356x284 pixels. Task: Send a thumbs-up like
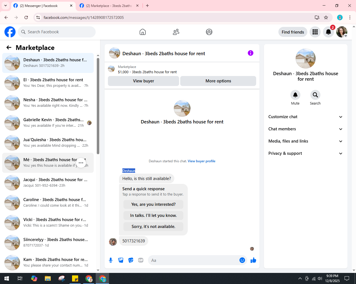coord(253,260)
